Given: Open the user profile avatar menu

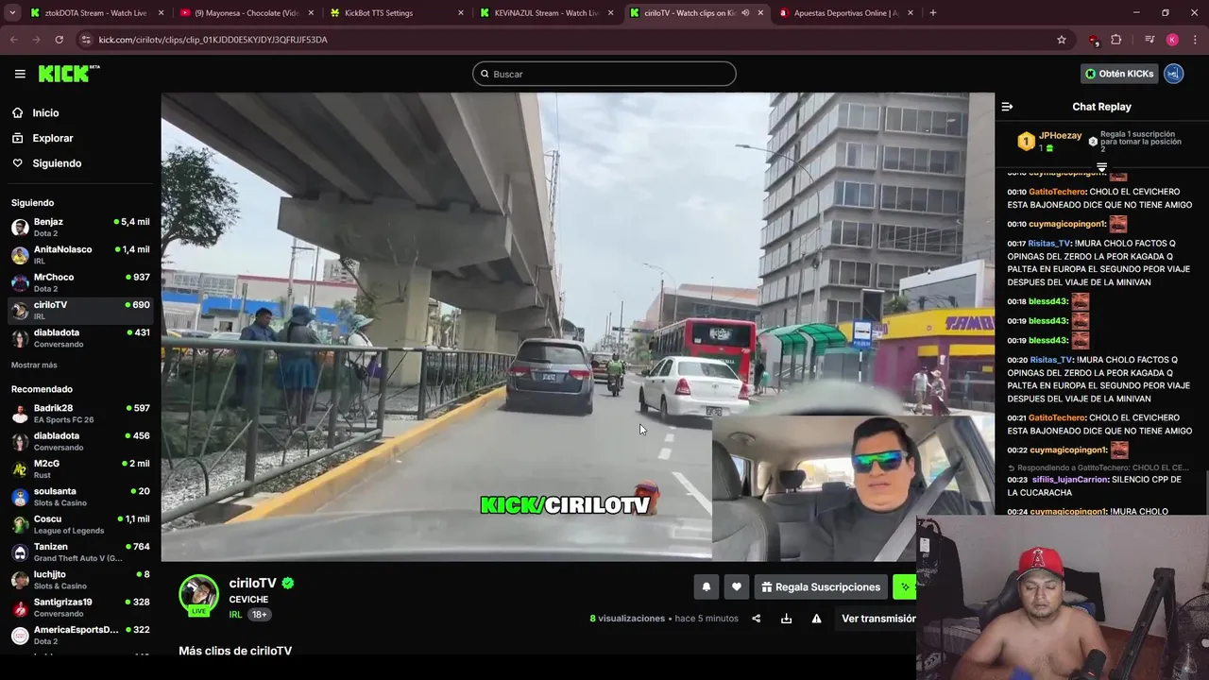Looking at the screenshot, I should 1174,74.
